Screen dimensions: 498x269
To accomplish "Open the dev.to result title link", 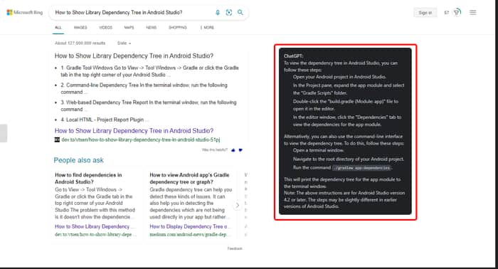I will point(134,131).
